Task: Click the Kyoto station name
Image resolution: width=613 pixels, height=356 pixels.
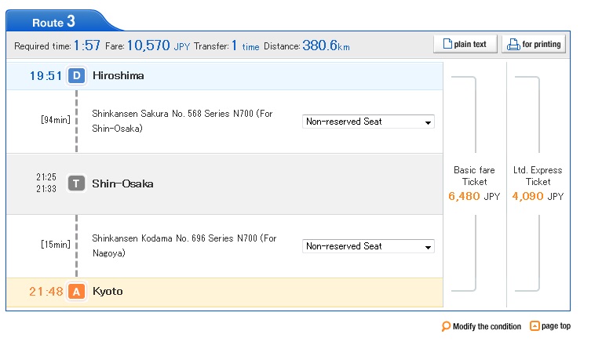Action: coord(108,291)
